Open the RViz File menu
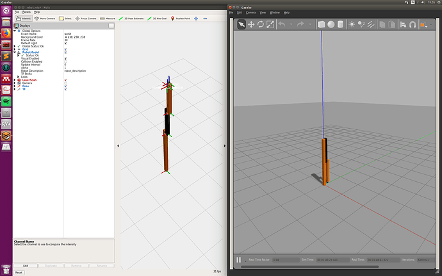The width and height of the screenshot is (442, 276). pos(17,12)
